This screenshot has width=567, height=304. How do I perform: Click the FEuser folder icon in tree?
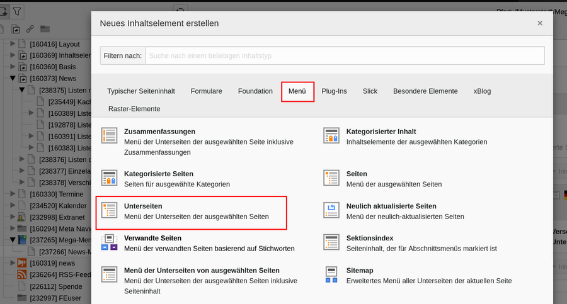22,298
